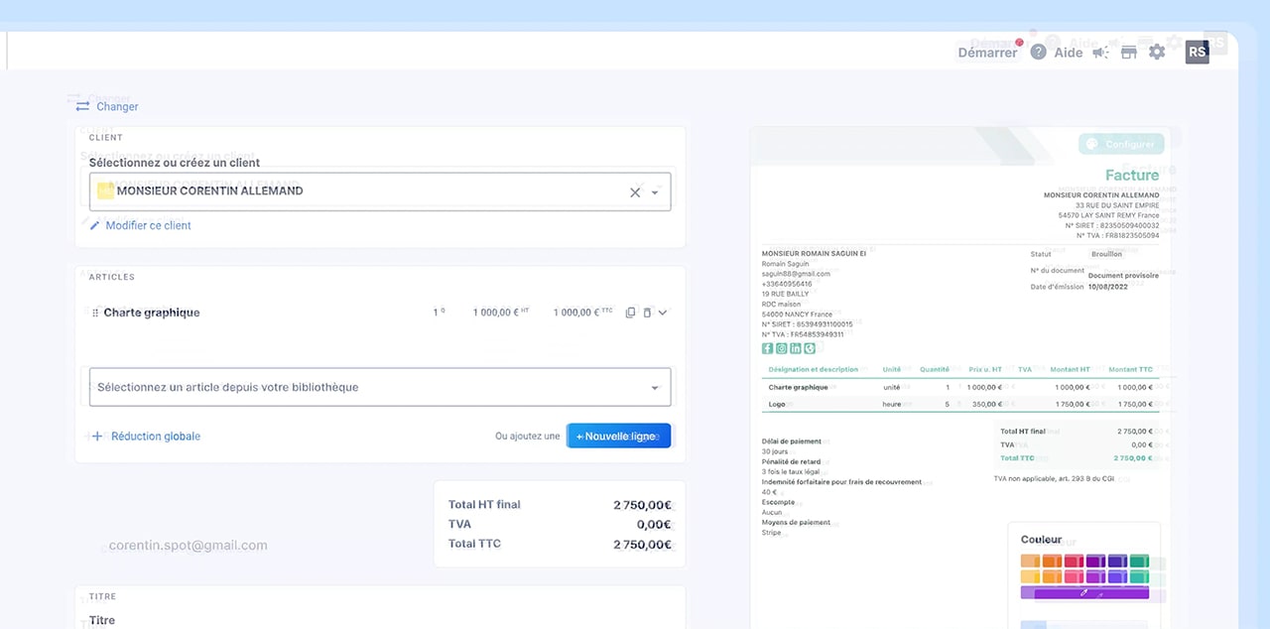This screenshot has width=1270, height=629.
Task: Clear the selected client MONSIEUR CORENTIN ALLEMAND
Action: coord(635,192)
